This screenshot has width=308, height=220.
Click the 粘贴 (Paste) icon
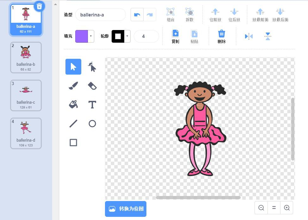[194, 34]
